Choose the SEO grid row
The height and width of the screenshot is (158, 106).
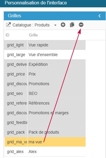pos(45,93)
